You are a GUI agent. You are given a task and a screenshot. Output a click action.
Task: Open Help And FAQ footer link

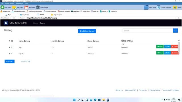[x=131, y=90]
